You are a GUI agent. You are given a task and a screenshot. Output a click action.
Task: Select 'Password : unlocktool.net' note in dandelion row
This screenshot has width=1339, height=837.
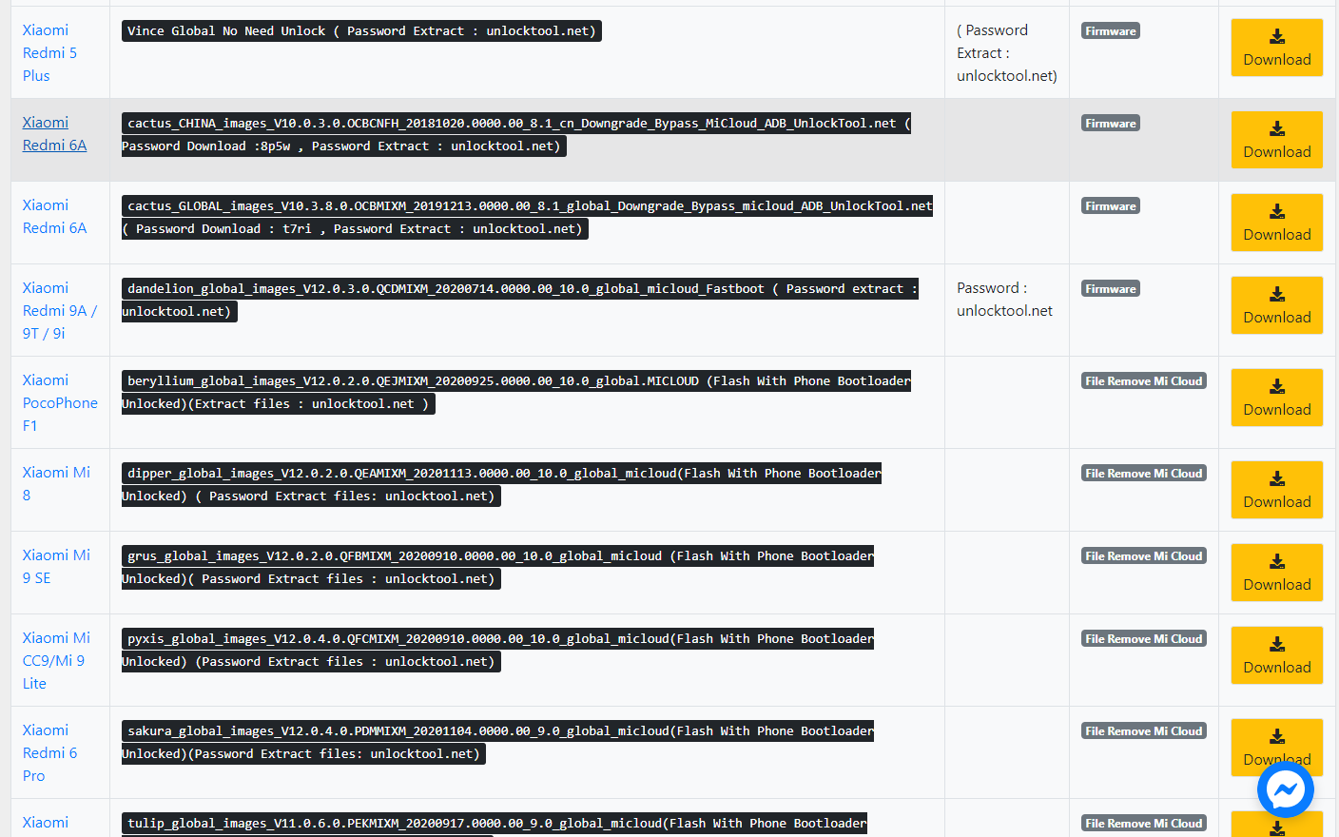point(1005,300)
